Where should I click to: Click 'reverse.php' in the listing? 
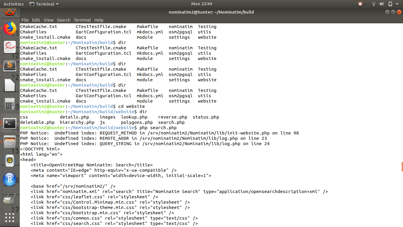(173, 117)
